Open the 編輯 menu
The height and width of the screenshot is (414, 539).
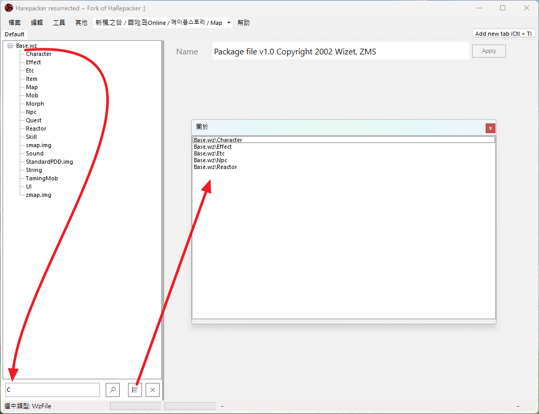37,23
